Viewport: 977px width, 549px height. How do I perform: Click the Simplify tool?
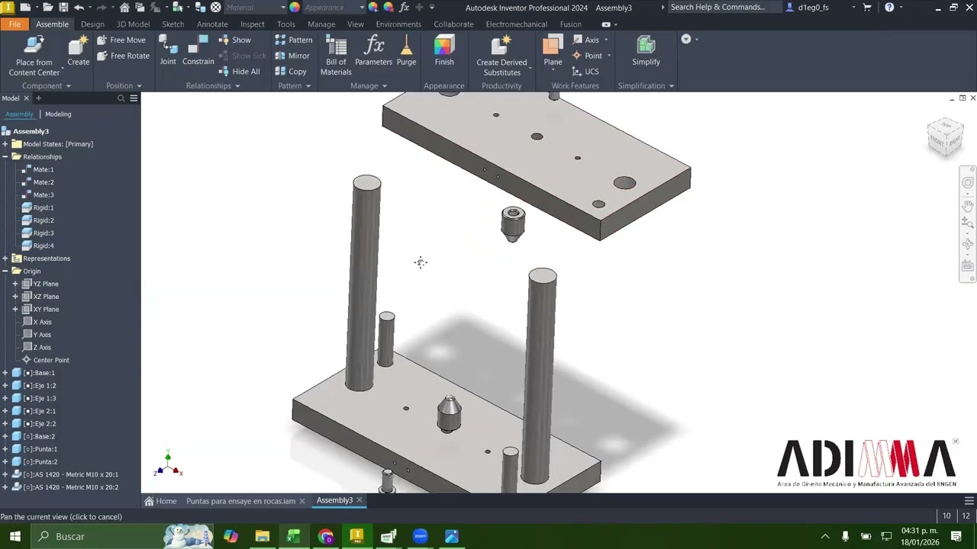[x=646, y=51]
